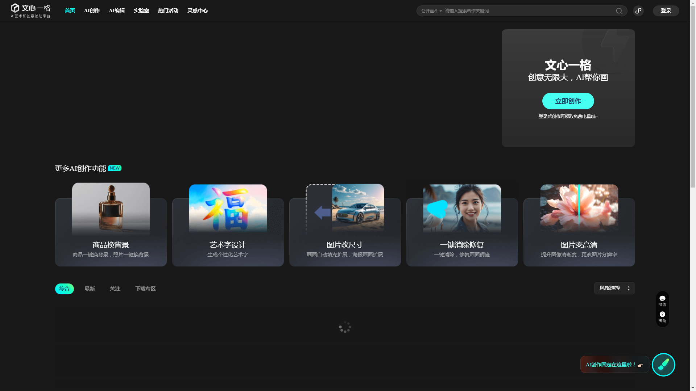Click the text 提升图像清晰度，更改图片分辨率
696x391 pixels.
coord(579,255)
